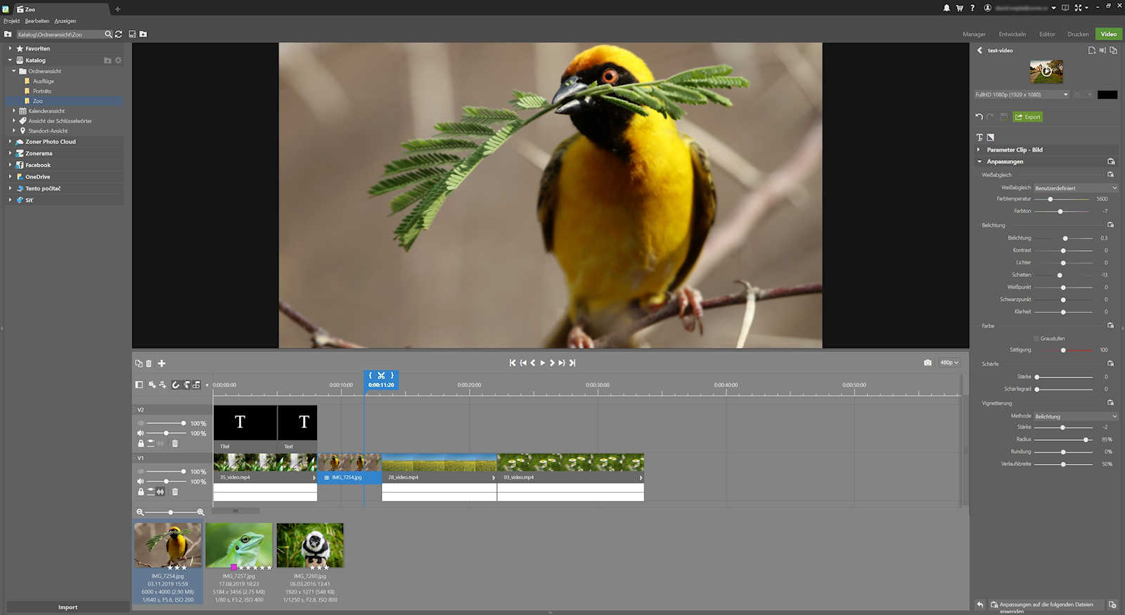
Task: Click the scissors split icon on playhead
Action: point(381,376)
